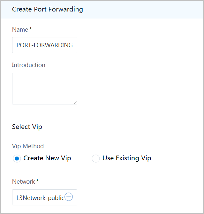Viewport: 204px width, 214px height.
Task: Place cursor in PORT-FORWARDING text
Action: point(44,45)
